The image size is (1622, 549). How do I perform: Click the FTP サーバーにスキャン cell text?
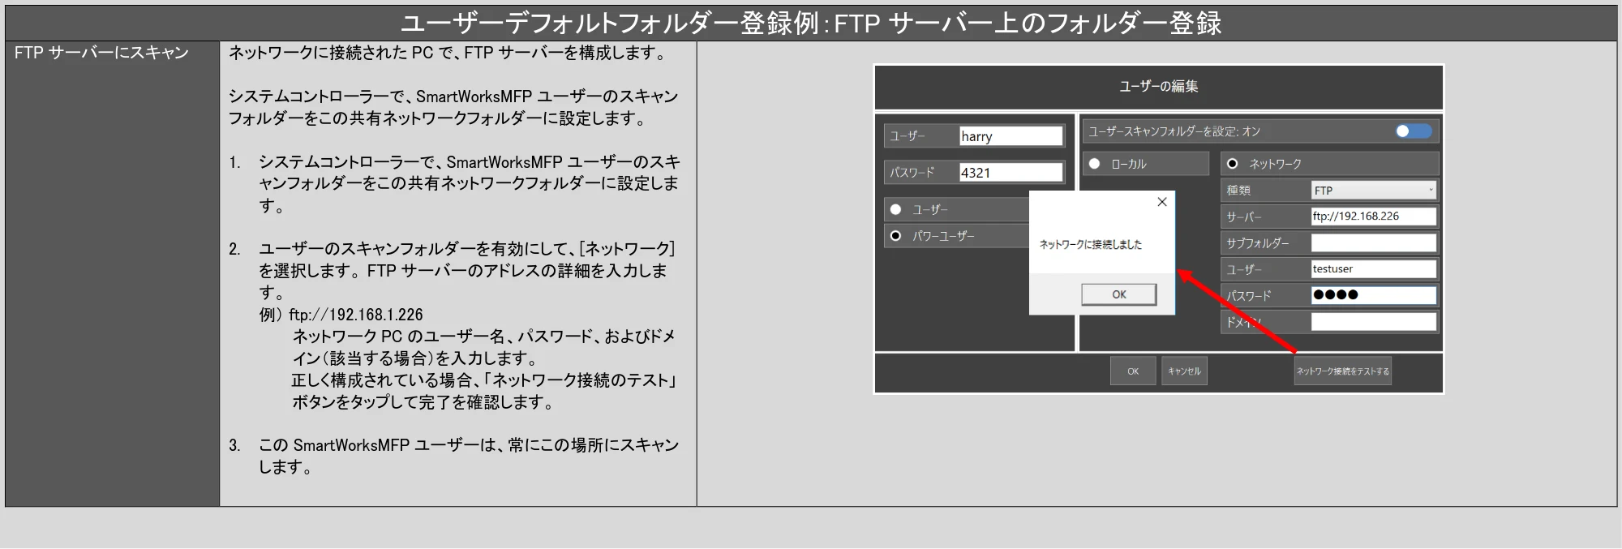101,53
